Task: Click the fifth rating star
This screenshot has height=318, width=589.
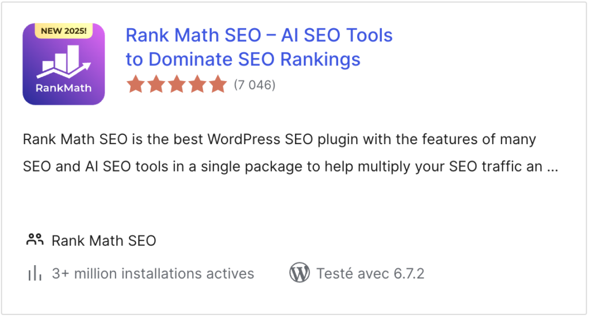Action: click(x=217, y=85)
